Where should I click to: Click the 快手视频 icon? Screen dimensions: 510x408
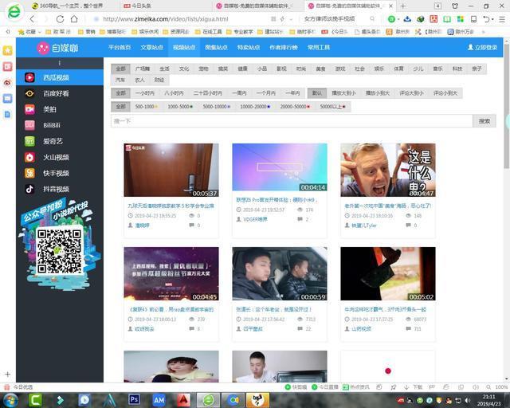click(29, 173)
